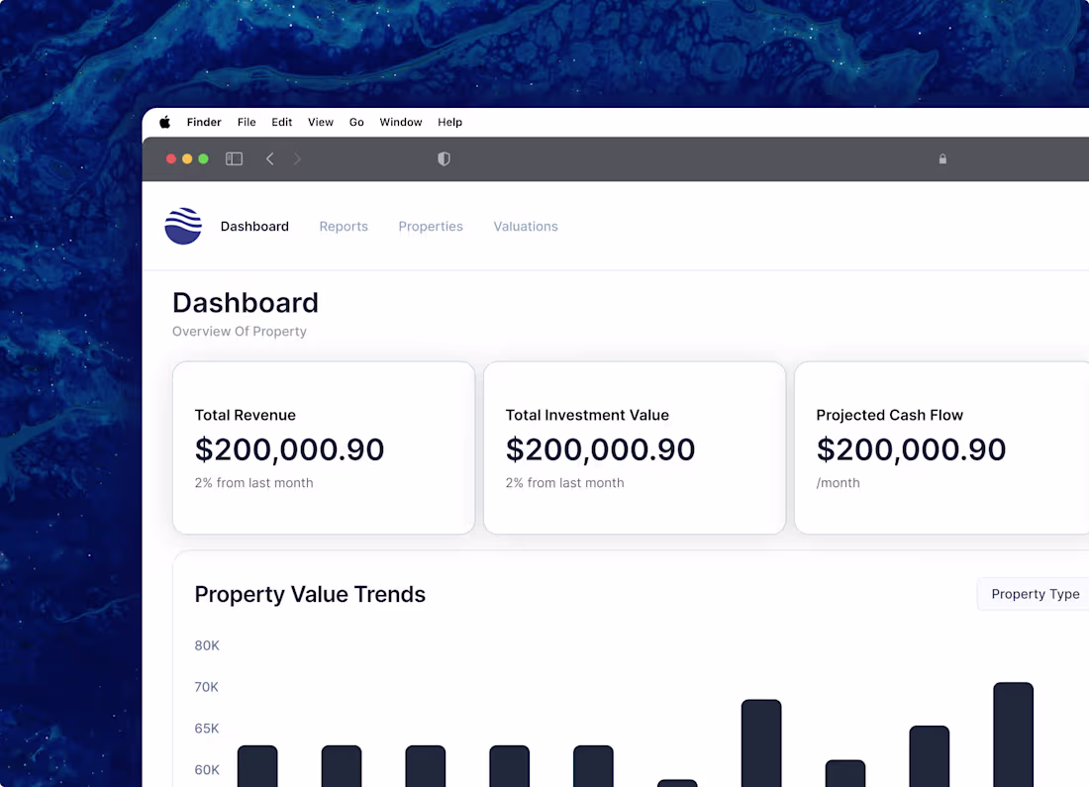Open the Help menu
The width and height of the screenshot is (1089, 787).
449,122
